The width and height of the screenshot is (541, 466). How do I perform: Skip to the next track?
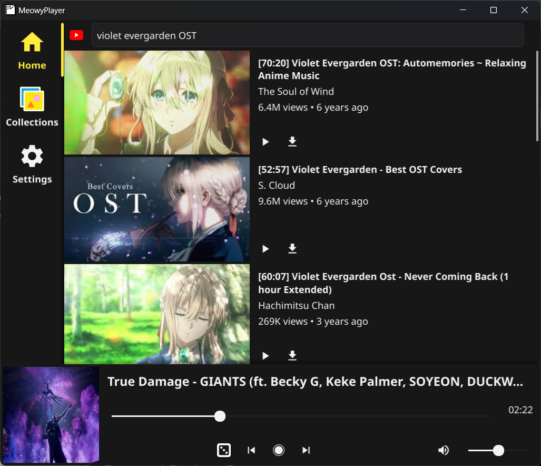306,450
